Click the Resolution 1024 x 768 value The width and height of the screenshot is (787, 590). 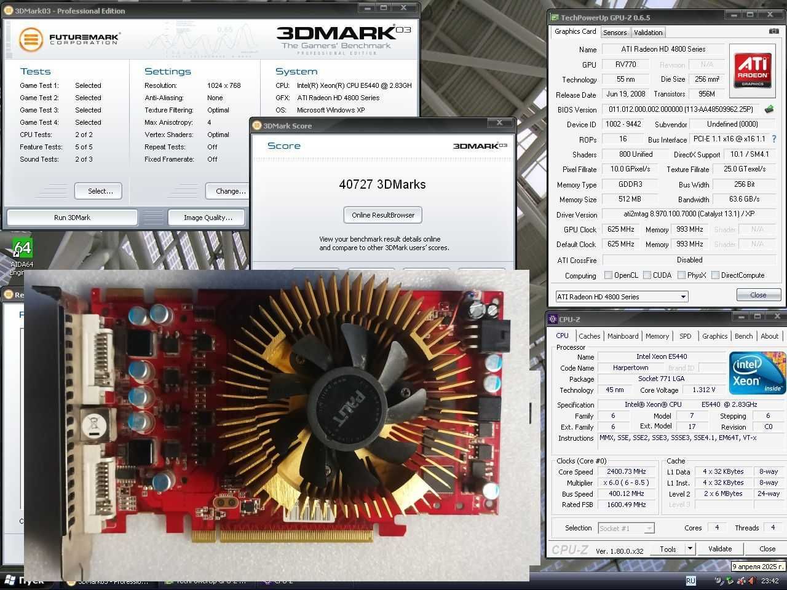[224, 85]
